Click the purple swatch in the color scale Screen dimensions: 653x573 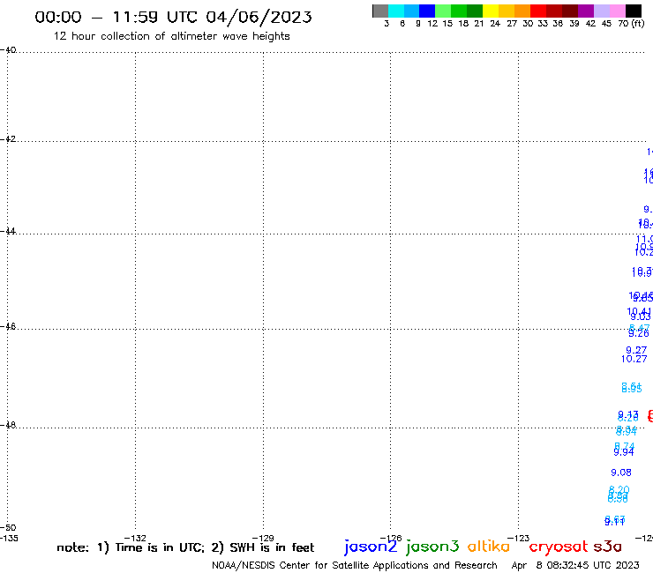(x=586, y=11)
